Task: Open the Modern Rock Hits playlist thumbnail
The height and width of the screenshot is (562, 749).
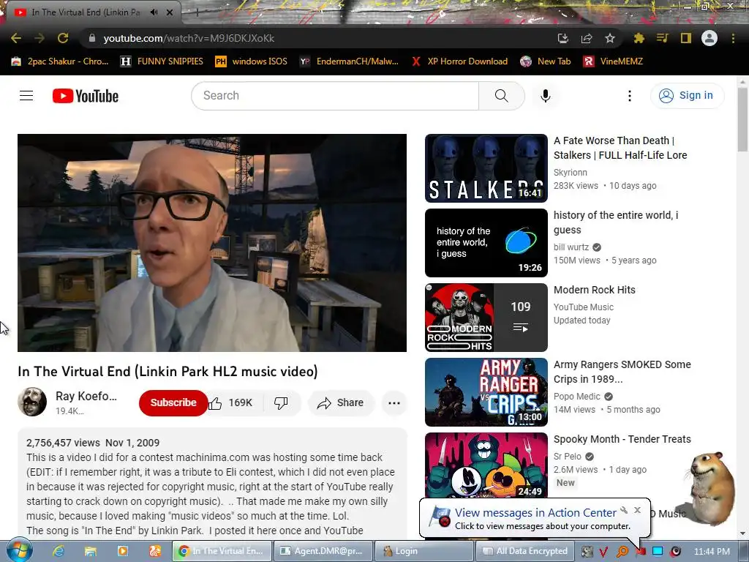Action: click(486, 318)
